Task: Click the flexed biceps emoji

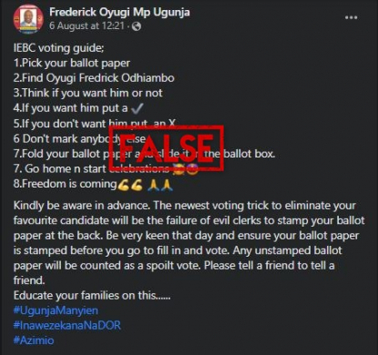Action: click(130, 185)
